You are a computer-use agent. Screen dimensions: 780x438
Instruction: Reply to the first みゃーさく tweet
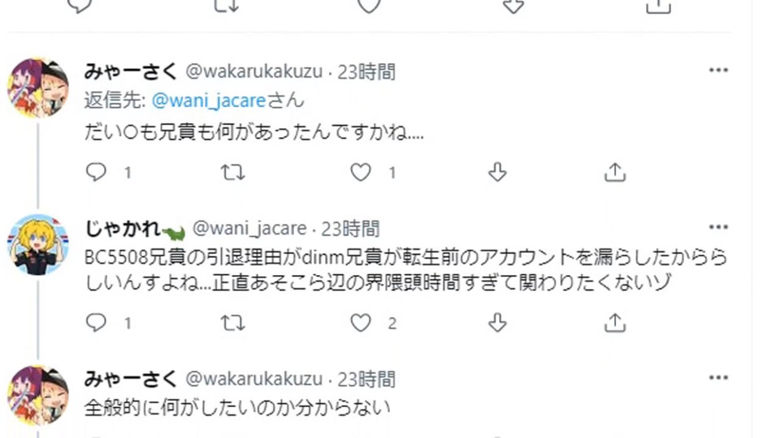97,172
